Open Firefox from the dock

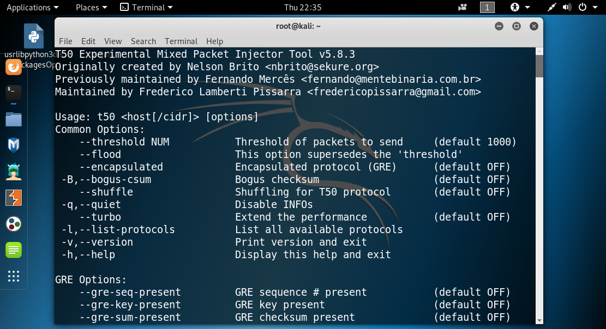[14, 68]
